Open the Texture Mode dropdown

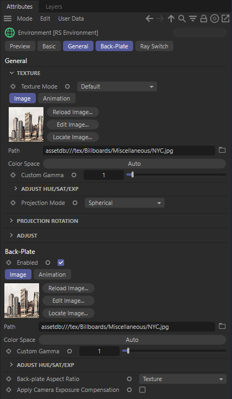117,86
